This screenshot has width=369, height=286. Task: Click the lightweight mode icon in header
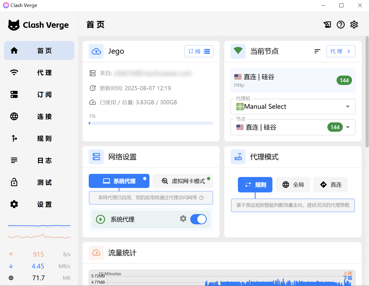tap(327, 25)
